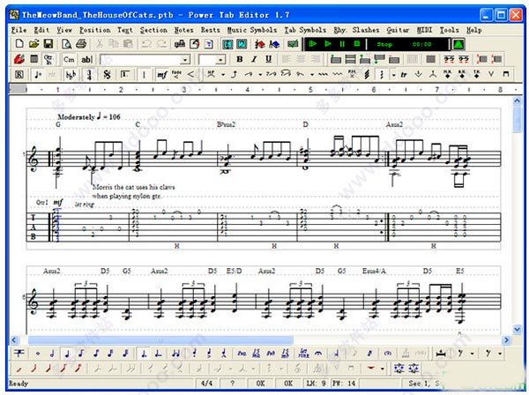This screenshot has width=529, height=395.
Task: Open the time signature 3/4 icon
Action: coord(89,75)
